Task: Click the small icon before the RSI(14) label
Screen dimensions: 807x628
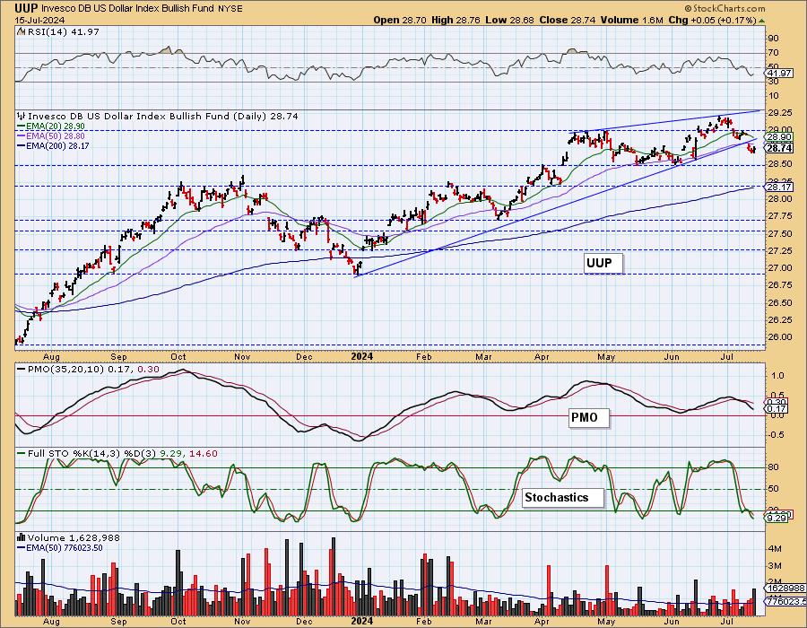Action: point(20,31)
